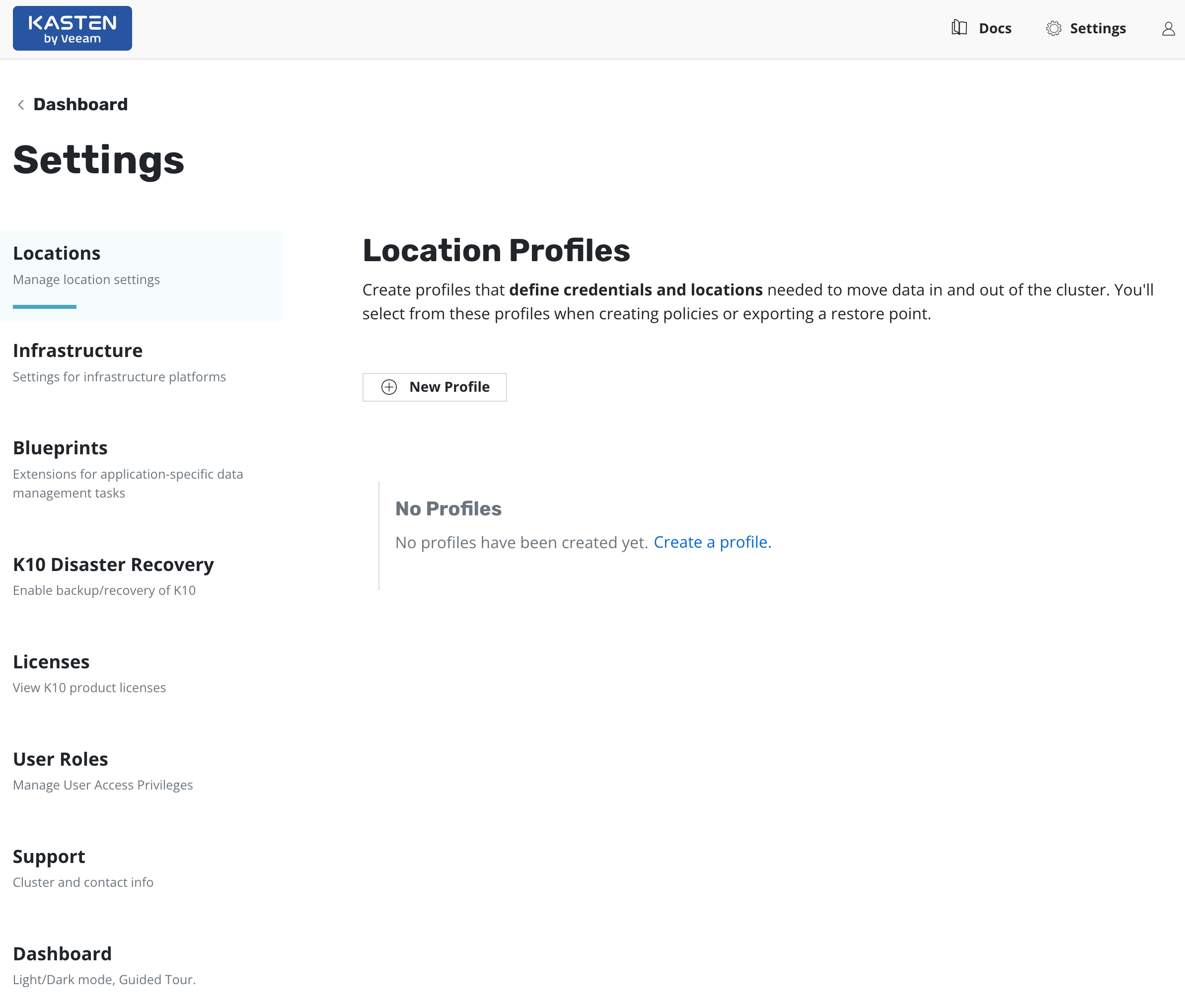Open Docs via book icon

(x=959, y=28)
